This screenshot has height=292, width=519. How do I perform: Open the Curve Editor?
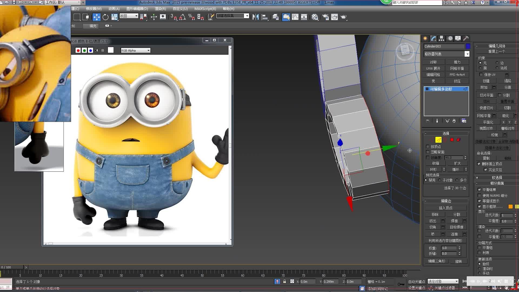295,17
